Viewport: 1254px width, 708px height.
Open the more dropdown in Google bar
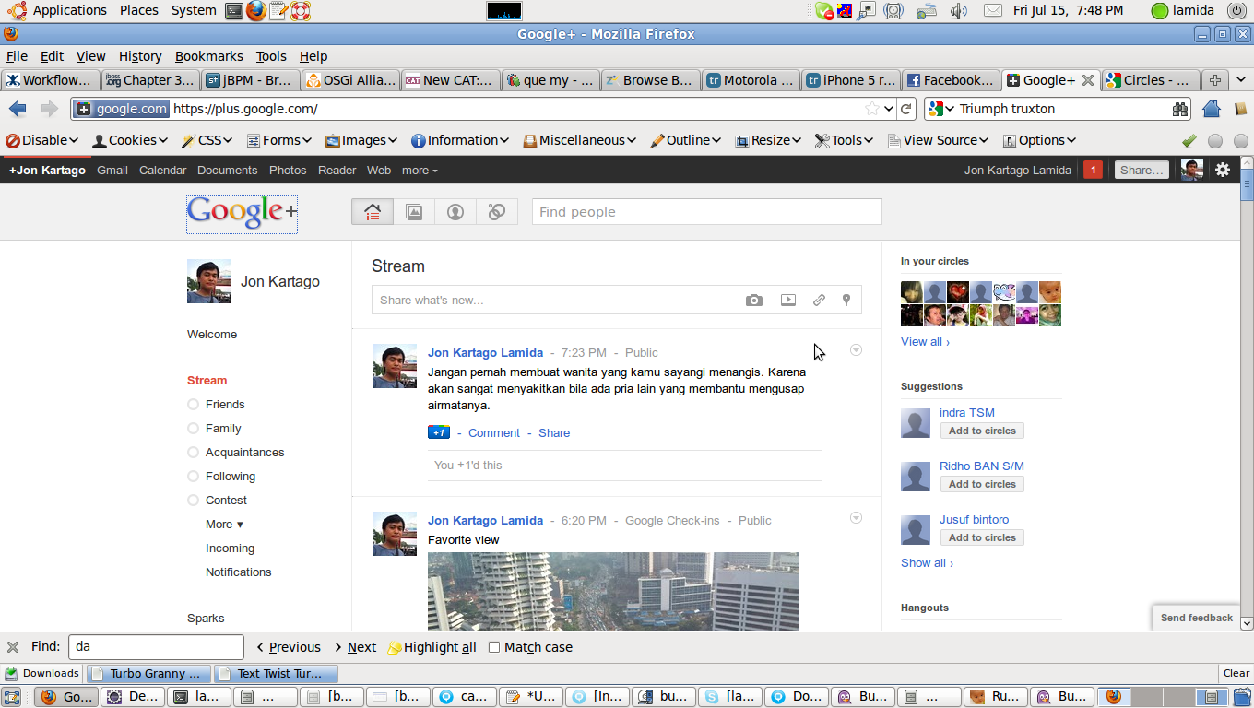tap(420, 170)
